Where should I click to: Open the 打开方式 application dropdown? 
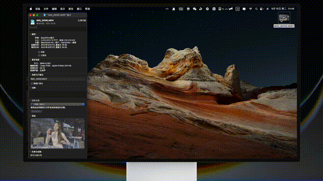pos(58,104)
